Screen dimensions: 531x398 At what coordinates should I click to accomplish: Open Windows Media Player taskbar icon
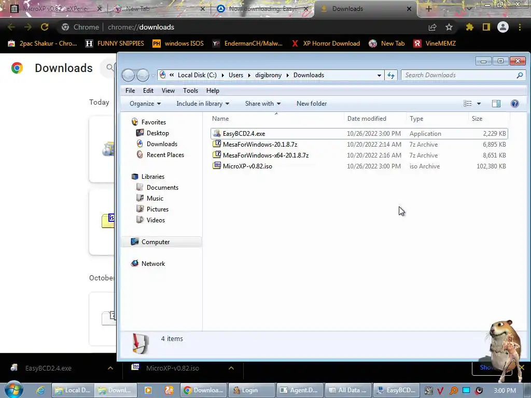(x=148, y=390)
